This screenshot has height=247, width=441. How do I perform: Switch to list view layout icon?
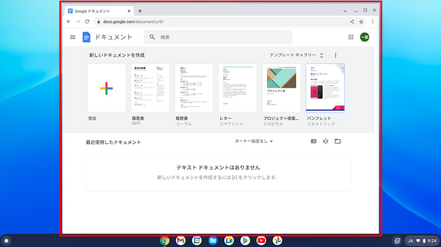pyautogui.click(x=313, y=141)
